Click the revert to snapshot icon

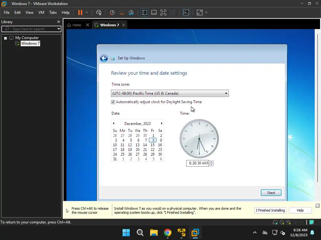point(122,12)
